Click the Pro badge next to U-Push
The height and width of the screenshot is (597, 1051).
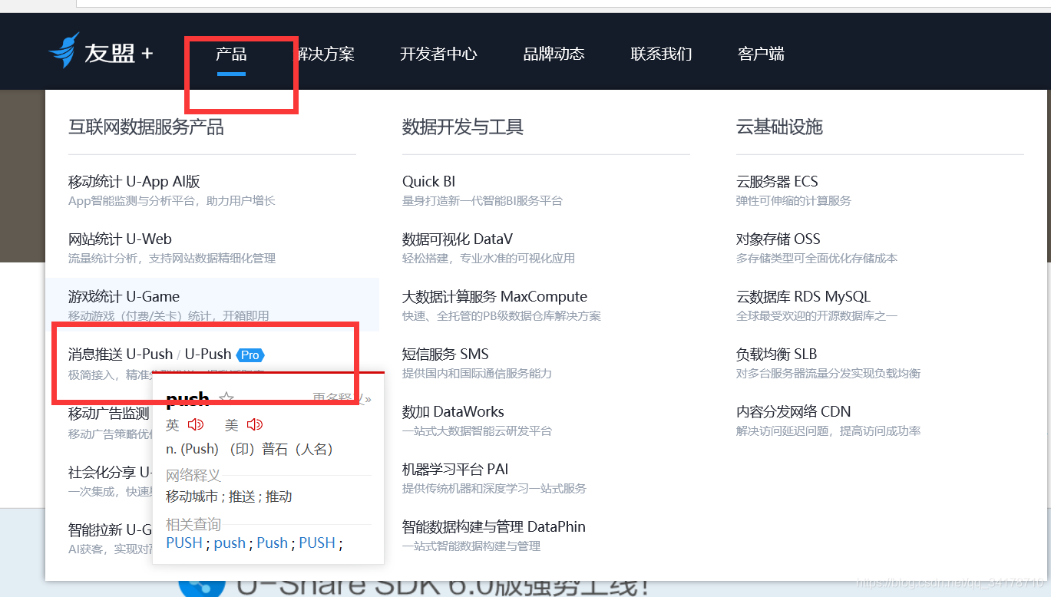point(250,355)
